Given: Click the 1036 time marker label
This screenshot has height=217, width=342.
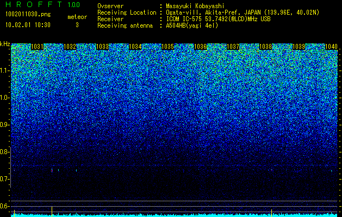Looking at the screenshot, I should pos(201,47).
